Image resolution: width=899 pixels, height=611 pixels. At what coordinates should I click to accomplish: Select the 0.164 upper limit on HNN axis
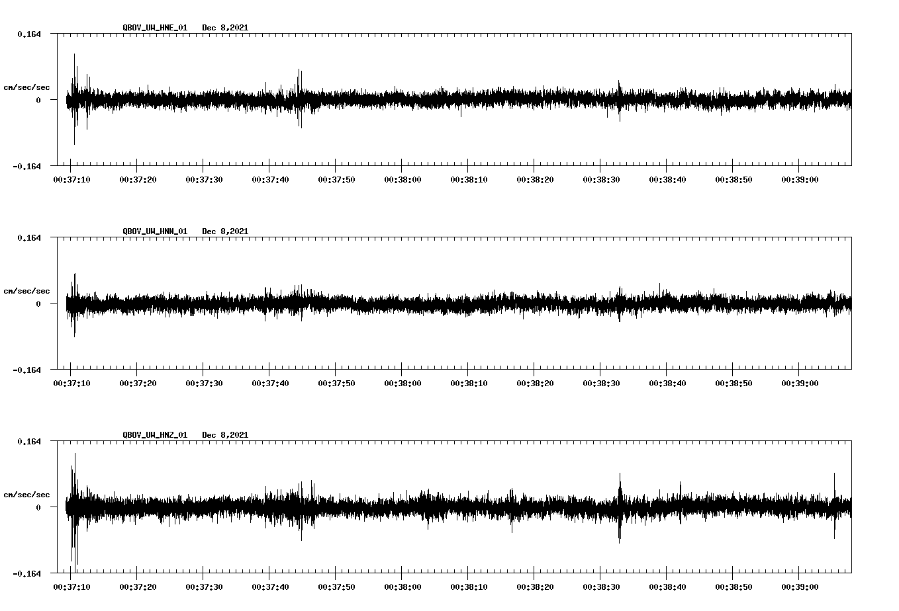(x=28, y=237)
